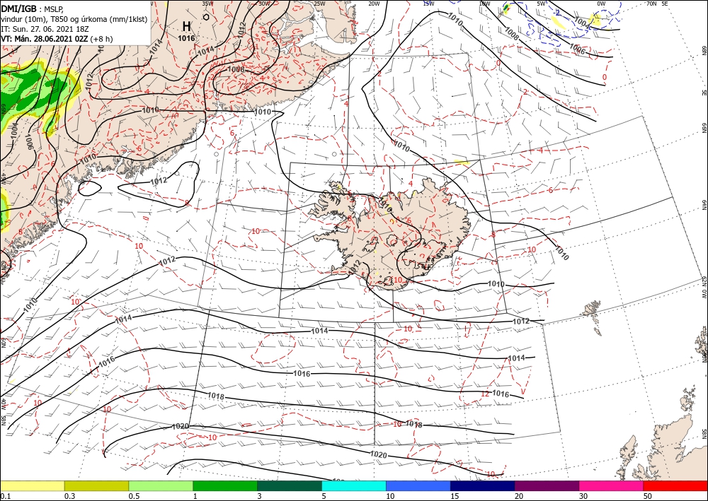Screen dimensions: 708x501
Task: Choose the navy 15–20 legend segment
Action: (483, 485)
